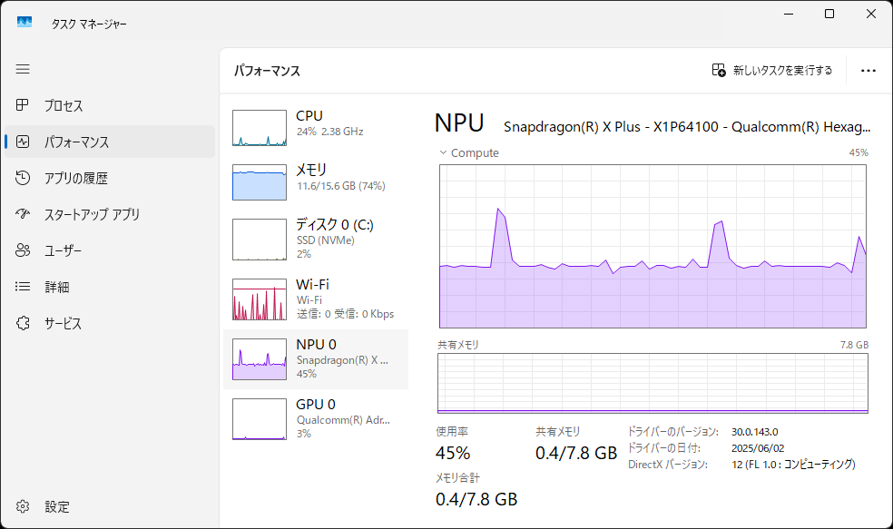Click the スタートアップ アプリ icon
This screenshot has height=529, width=893.
[x=24, y=215]
